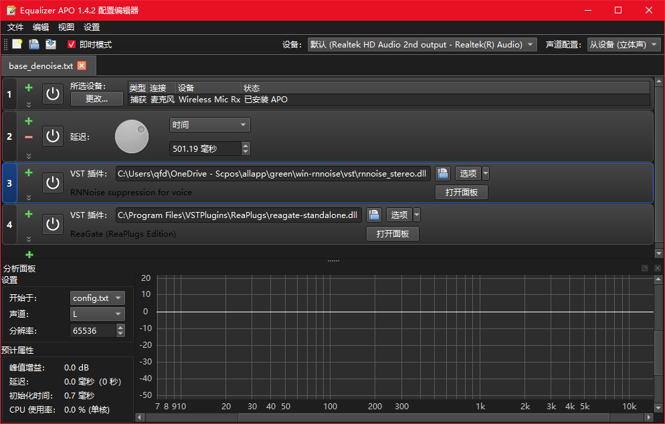The image size is (665, 424).
Task: Add a filter after row 1 with plus icon
Action: coord(29,88)
